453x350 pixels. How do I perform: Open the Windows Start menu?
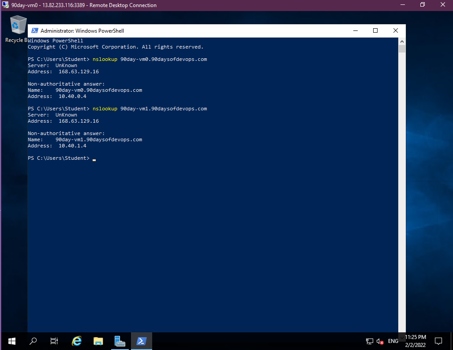[12, 341]
